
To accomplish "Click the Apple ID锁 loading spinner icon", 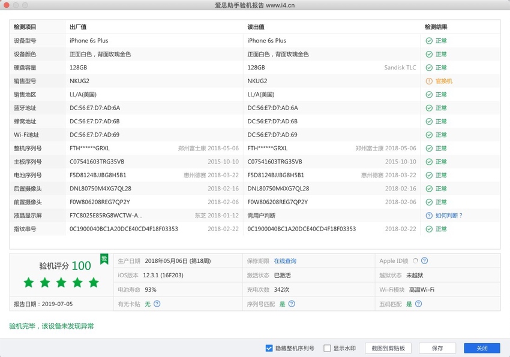I will coord(415,261).
